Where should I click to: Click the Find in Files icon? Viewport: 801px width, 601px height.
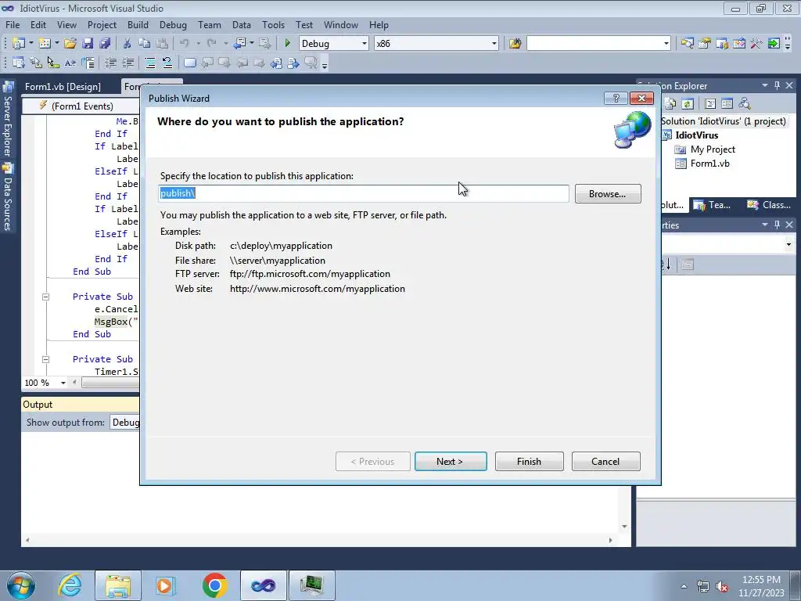[x=515, y=44]
